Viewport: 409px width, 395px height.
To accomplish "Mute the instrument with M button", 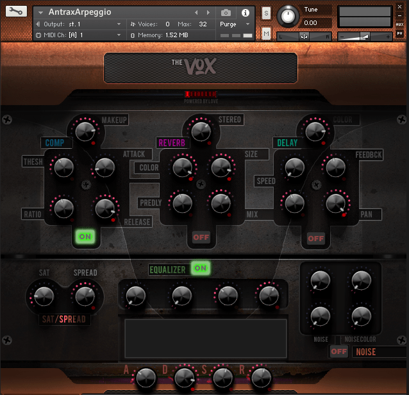I will (266, 33).
